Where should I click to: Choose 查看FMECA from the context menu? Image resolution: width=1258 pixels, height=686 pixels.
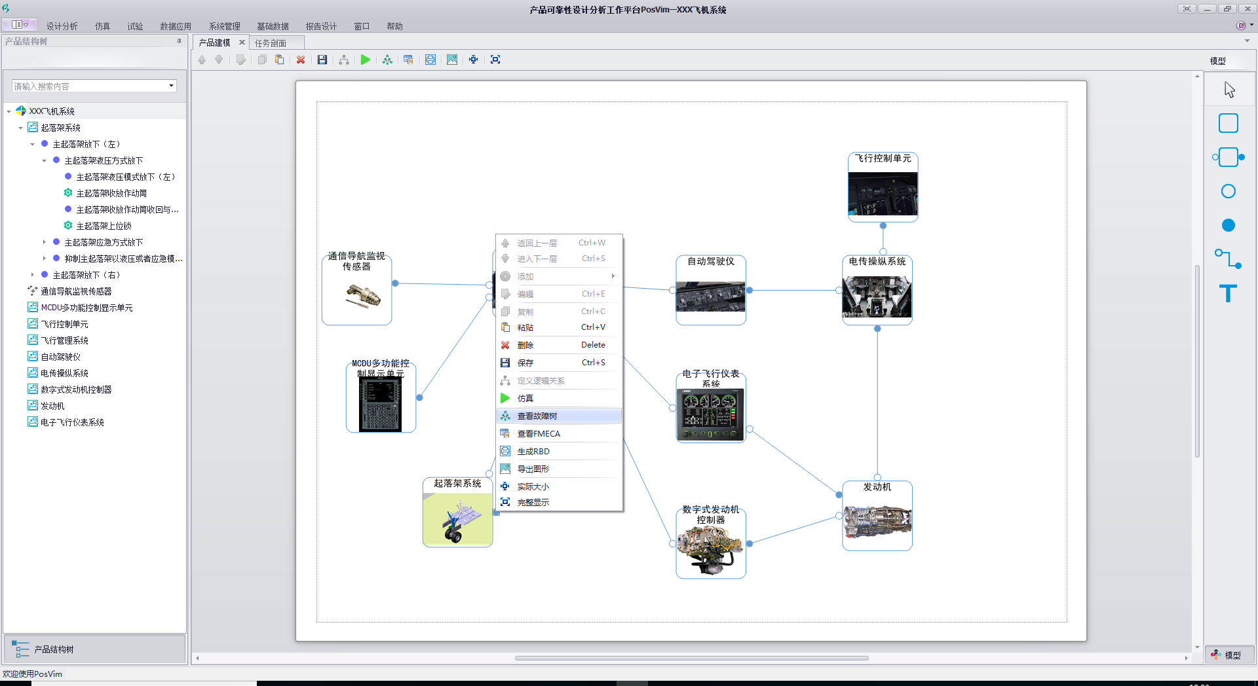(x=539, y=433)
